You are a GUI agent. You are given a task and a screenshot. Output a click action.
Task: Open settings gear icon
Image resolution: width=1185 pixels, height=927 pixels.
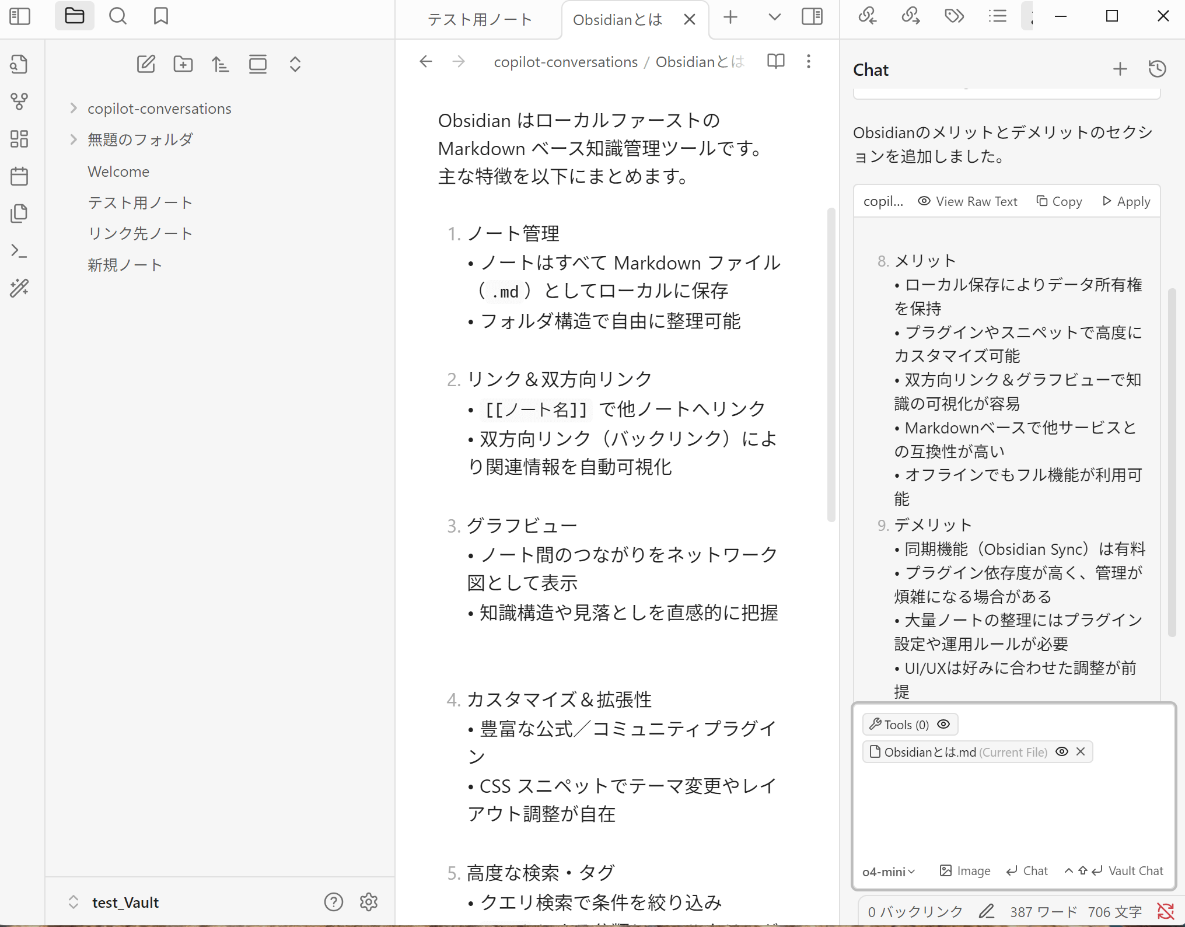tap(369, 902)
